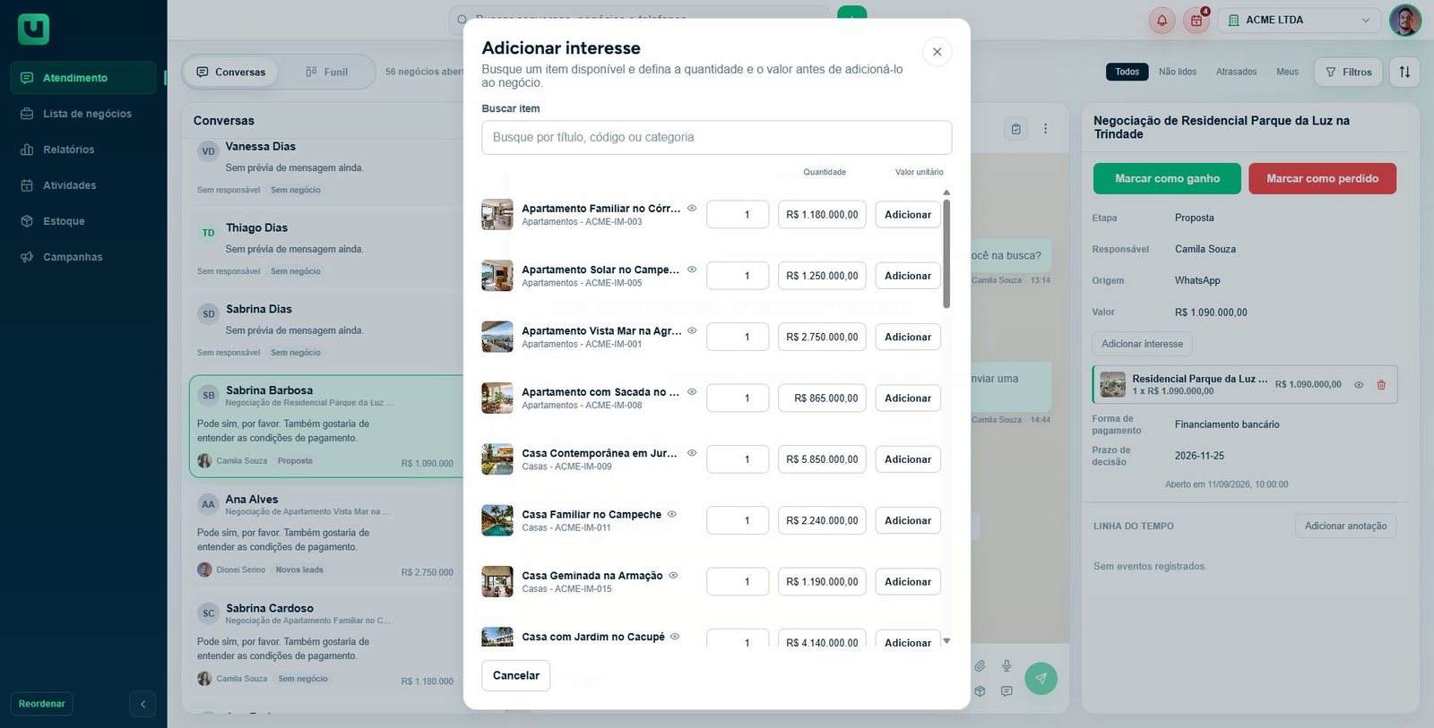Screen dimensions: 1434x728
Task: Click Marcar como perdido button
Action: pos(1322,179)
